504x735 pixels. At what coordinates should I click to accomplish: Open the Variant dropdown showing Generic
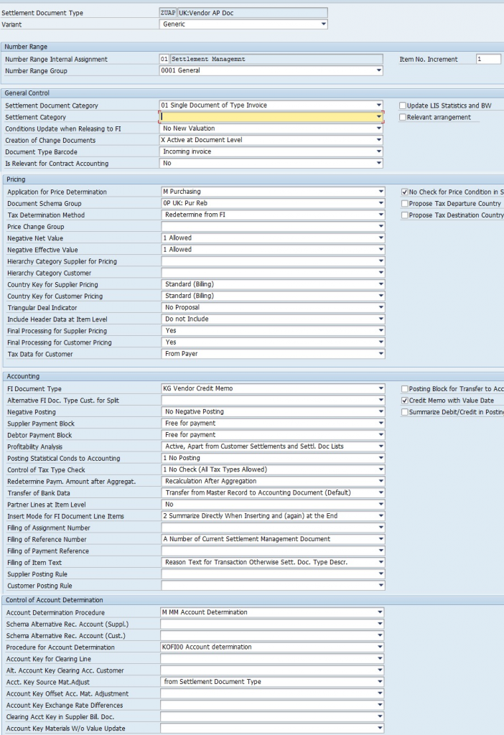[x=243, y=24]
